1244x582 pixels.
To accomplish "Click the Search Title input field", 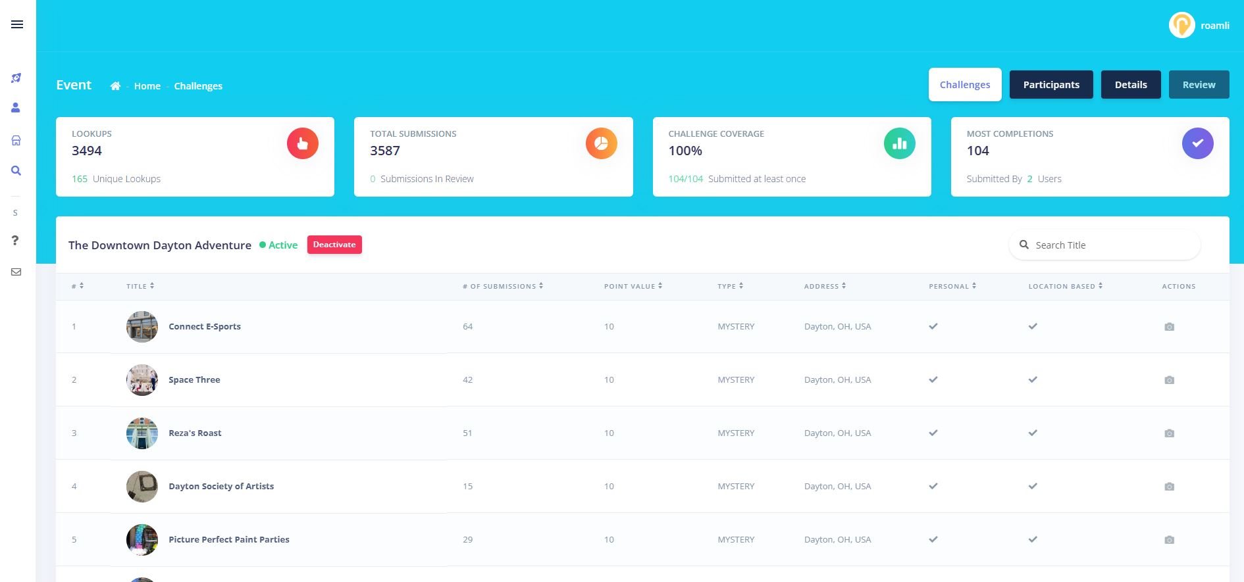I will 1104,245.
